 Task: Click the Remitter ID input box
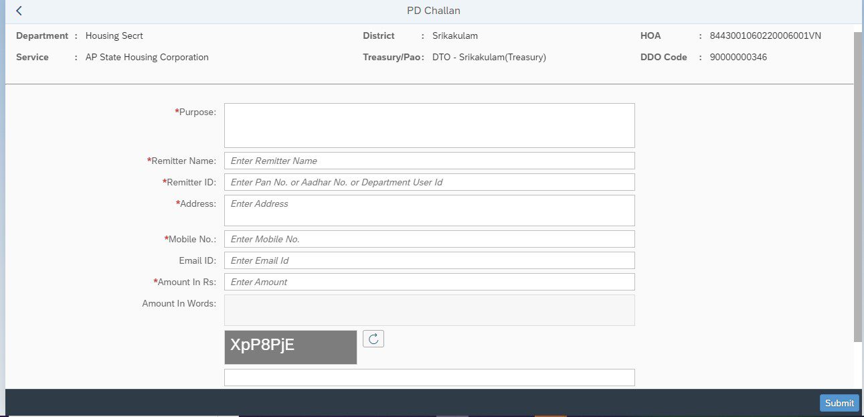(x=428, y=181)
